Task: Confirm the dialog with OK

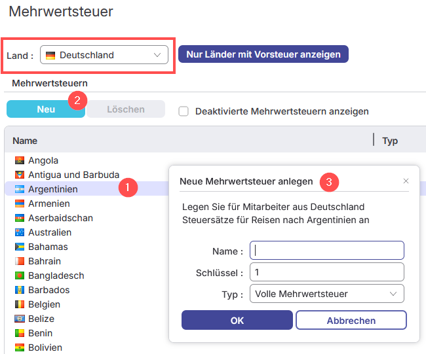Action: [x=237, y=320]
